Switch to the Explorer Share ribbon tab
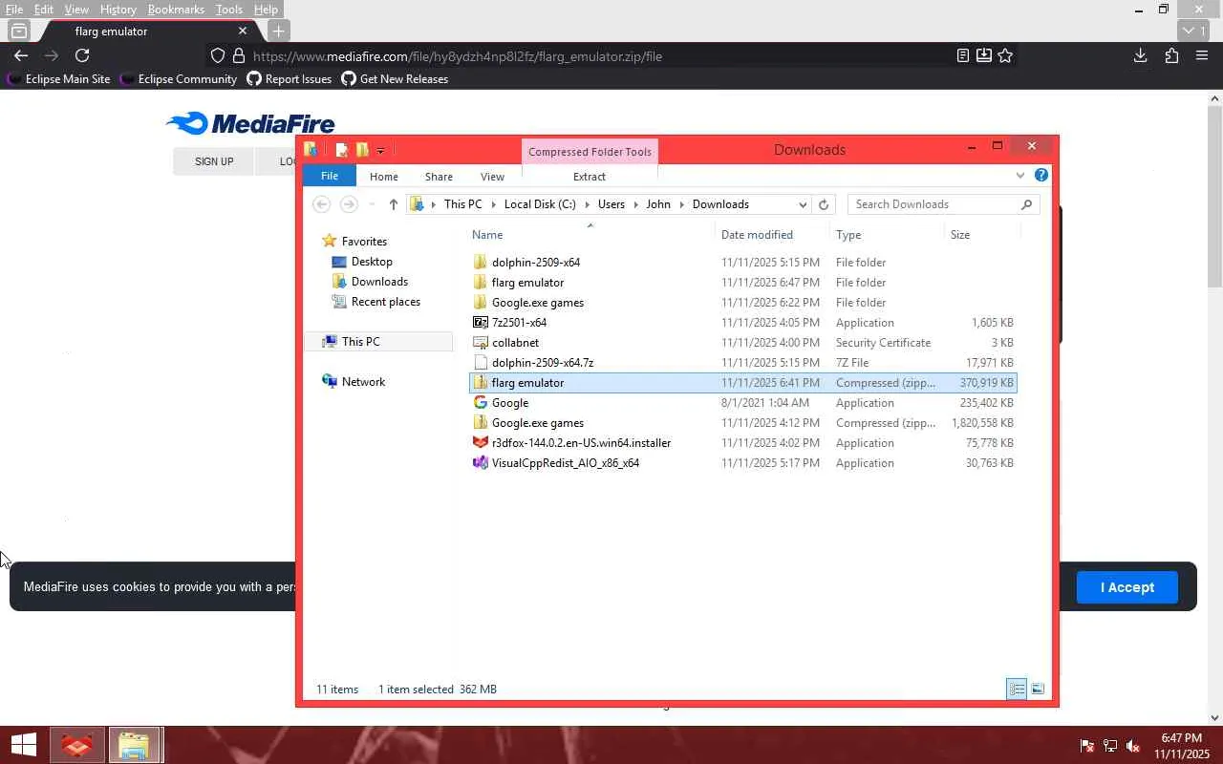 tap(439, 177)
